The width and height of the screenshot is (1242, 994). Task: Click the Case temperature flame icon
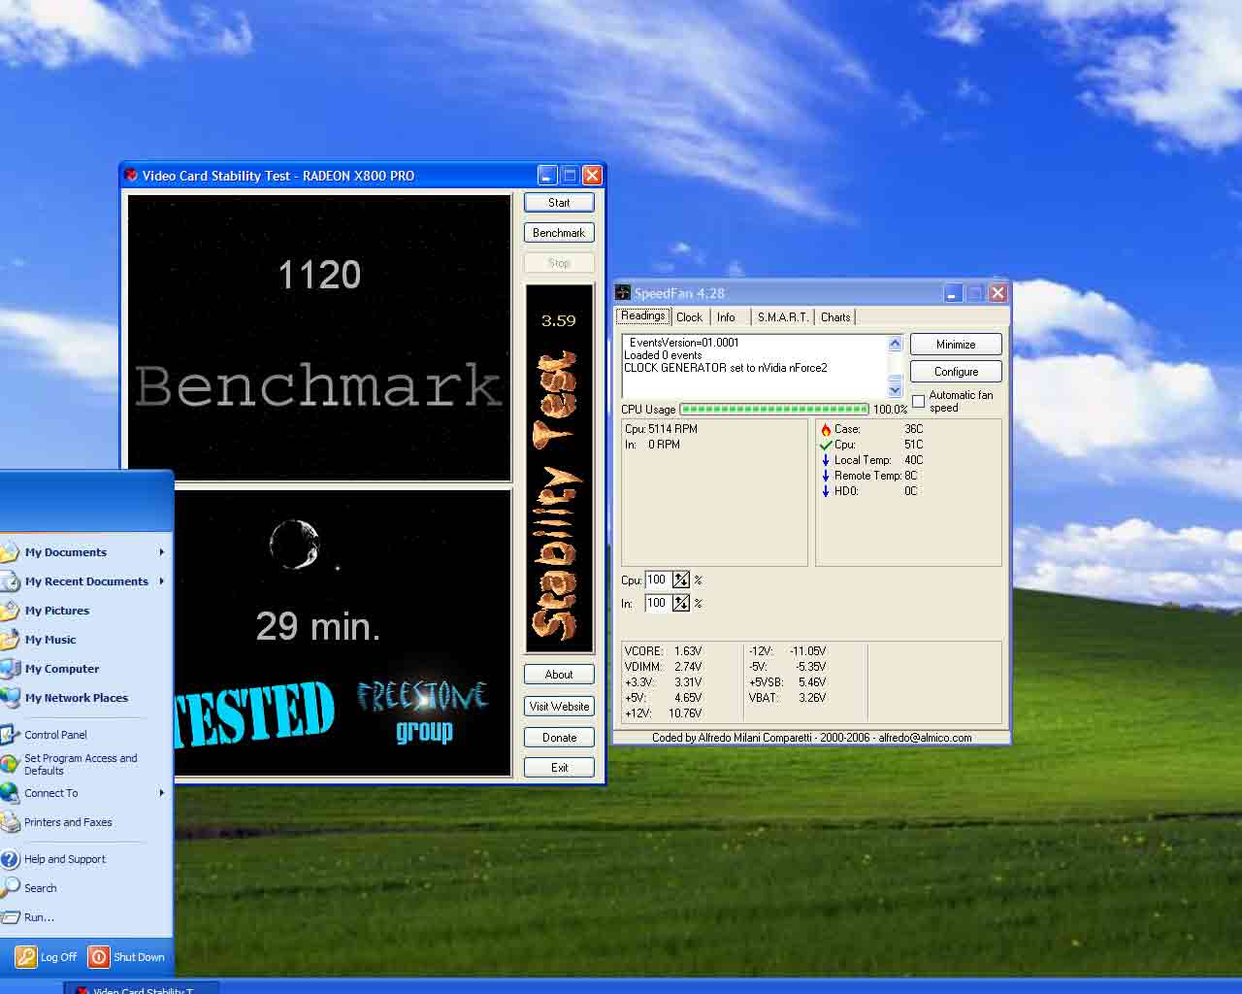826,429
